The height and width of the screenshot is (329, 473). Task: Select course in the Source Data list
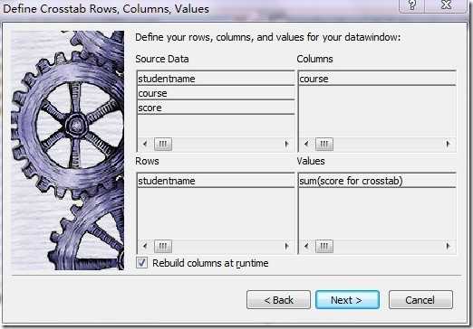tap(216, 93)
